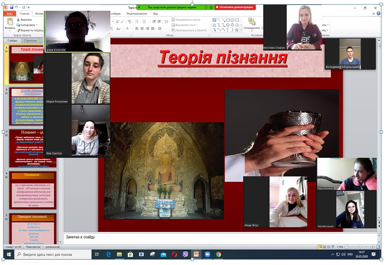The width and height of the screenshot is (386, 265).
Task: Expand the Copy (Копировать) dropdown arrow
Action: pyautogui.click(x=37, y=25)
